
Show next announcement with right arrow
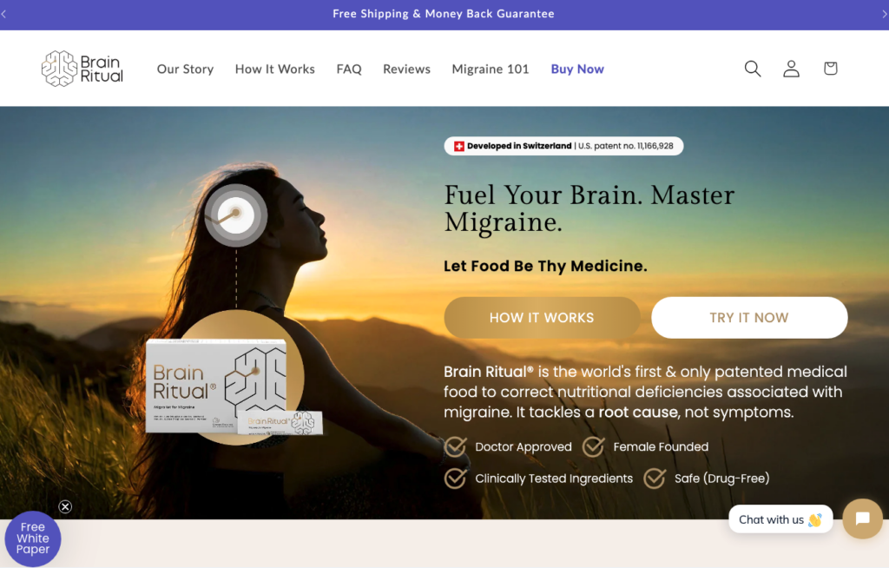click(x=884, y=14)
